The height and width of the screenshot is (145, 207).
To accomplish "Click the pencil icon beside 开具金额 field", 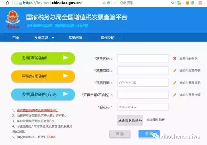I will point(175,95).
